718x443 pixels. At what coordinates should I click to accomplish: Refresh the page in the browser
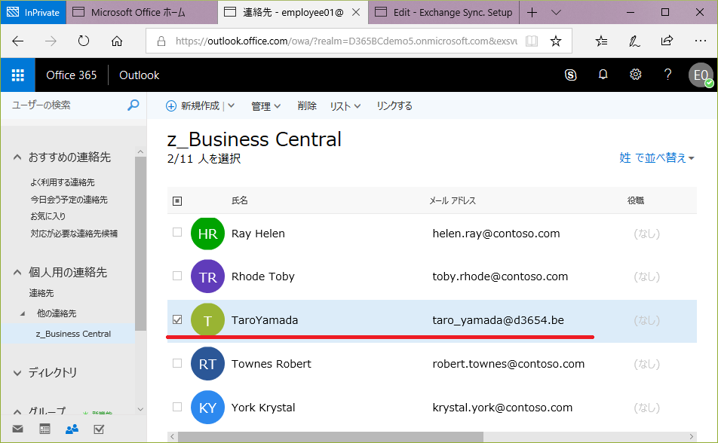tap(83, 41)
